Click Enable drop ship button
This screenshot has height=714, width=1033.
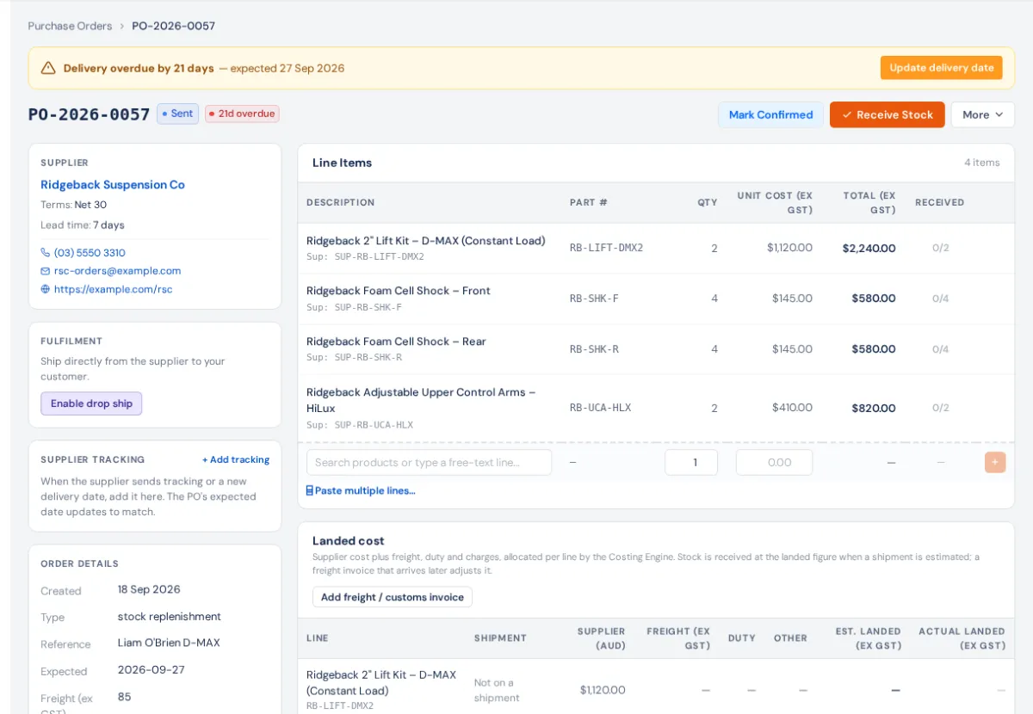pyautogui.click(x=91, y=403)
